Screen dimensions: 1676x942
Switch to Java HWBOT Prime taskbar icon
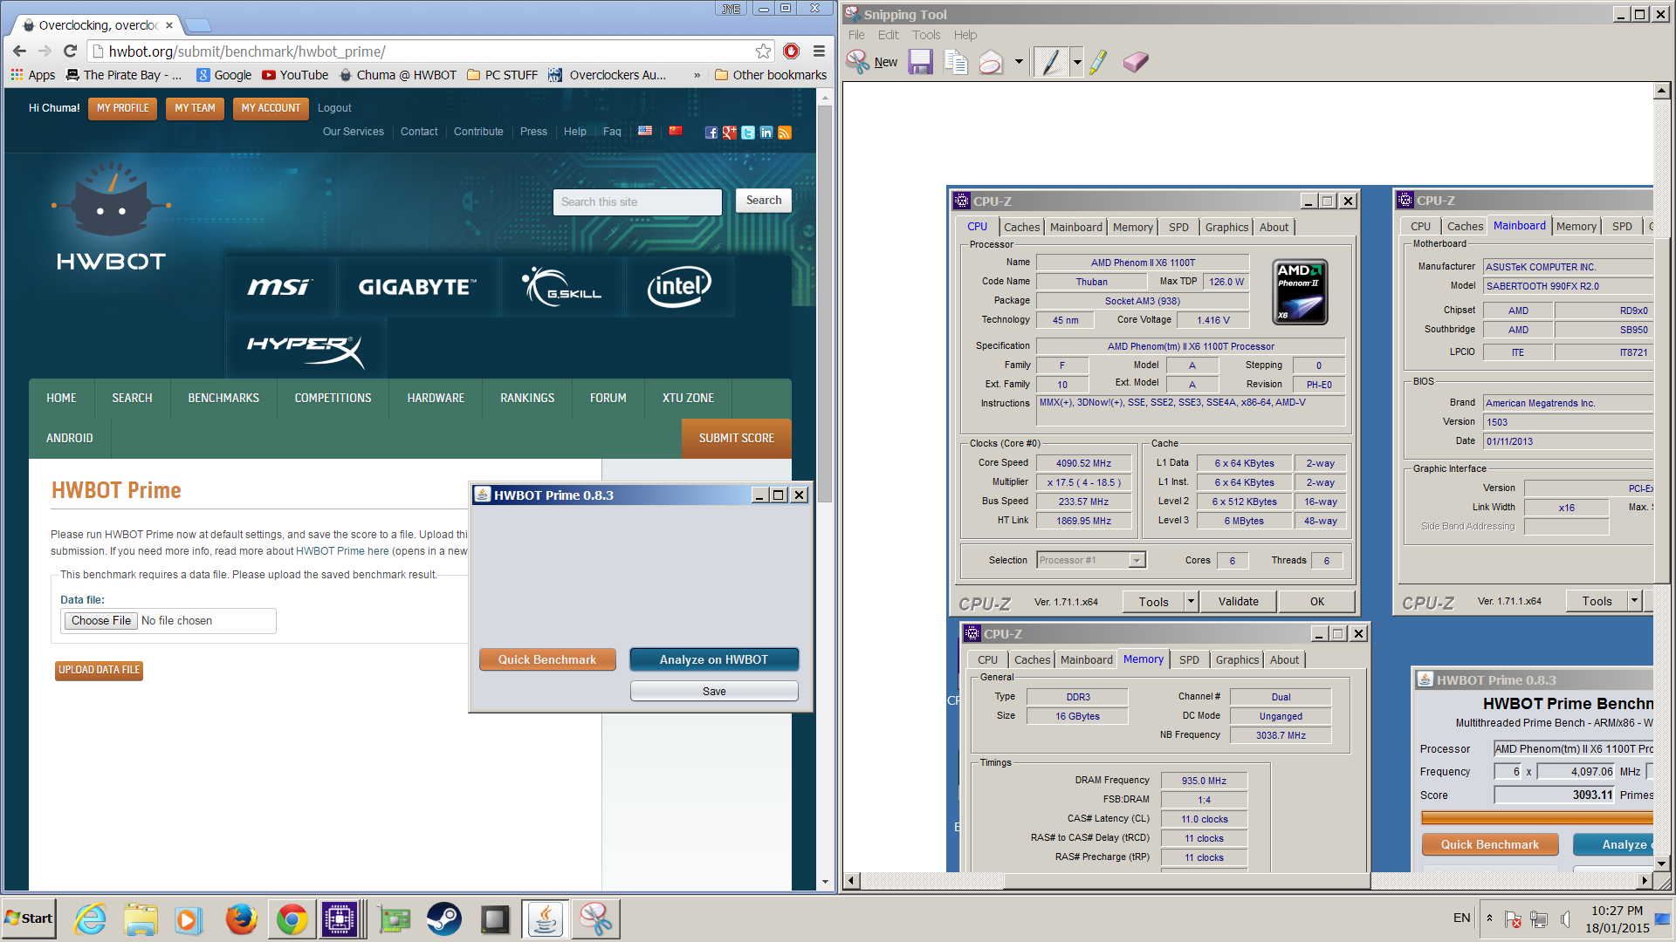coord(546,919)
